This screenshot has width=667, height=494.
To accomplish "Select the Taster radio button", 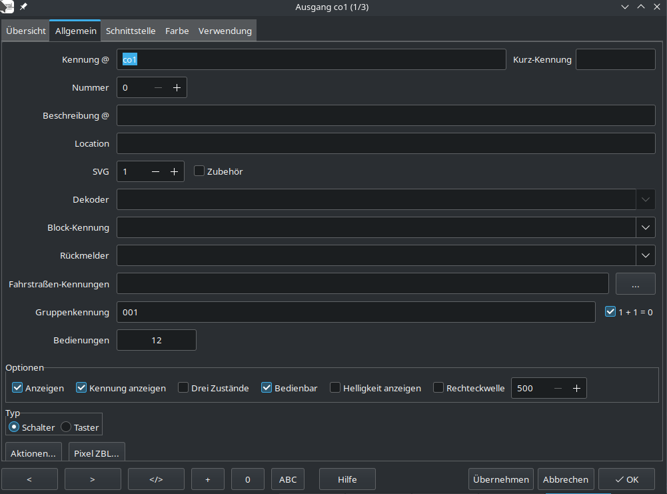I will pos(66,427).
